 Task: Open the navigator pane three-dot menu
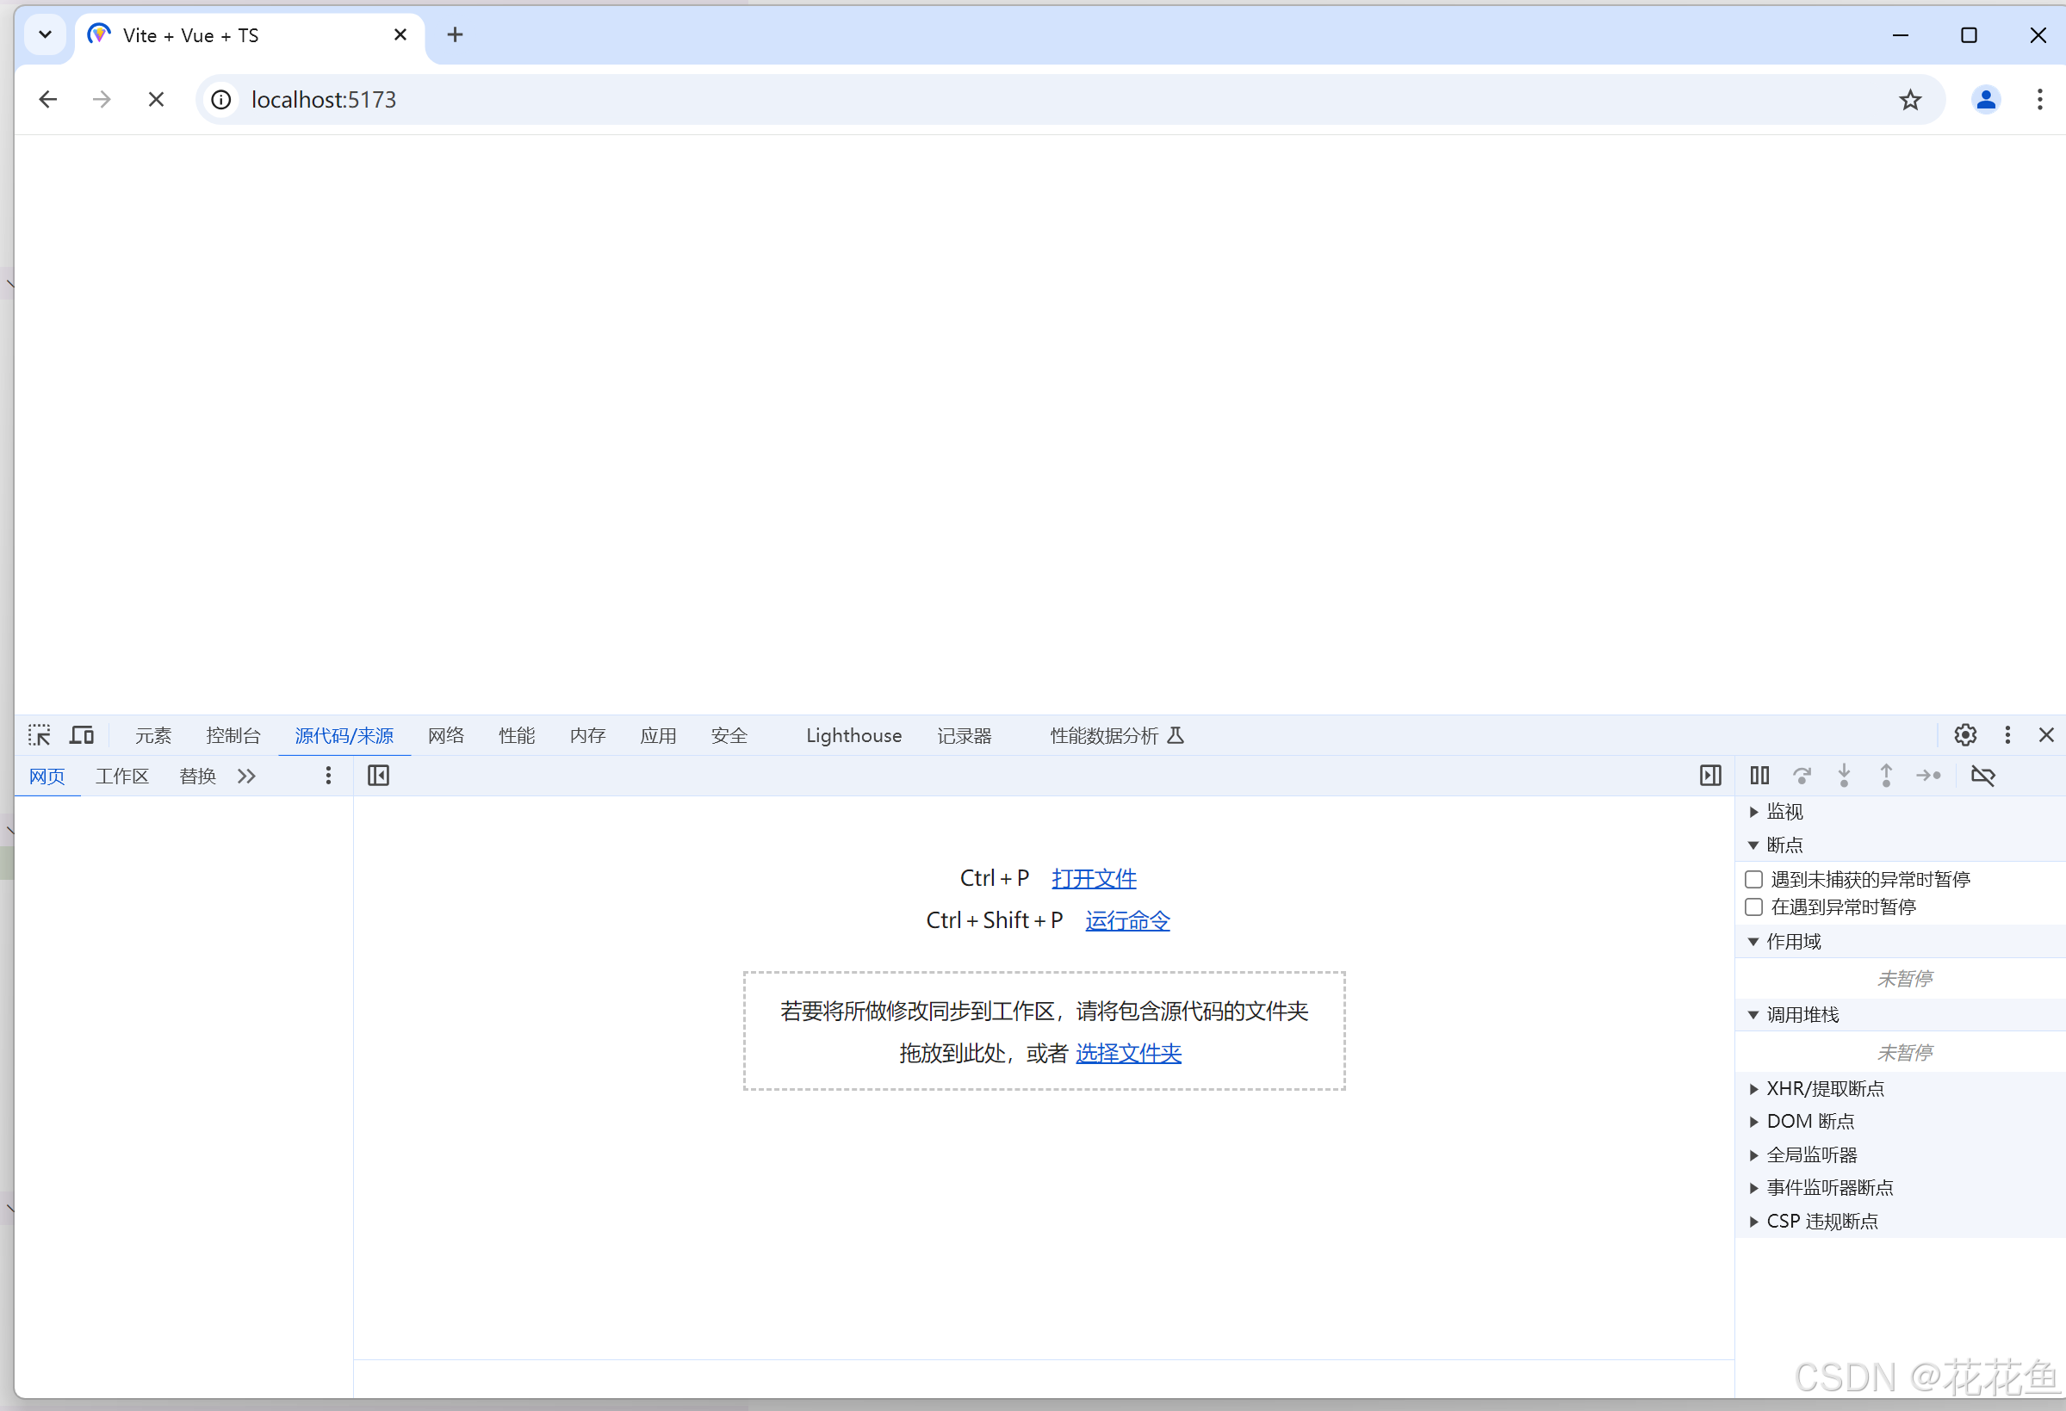click(328, 776)
